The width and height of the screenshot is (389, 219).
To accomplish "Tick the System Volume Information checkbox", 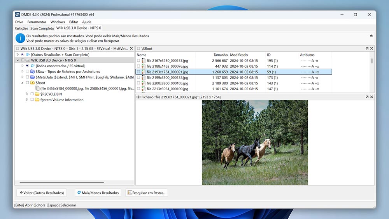I will [32, 100].
